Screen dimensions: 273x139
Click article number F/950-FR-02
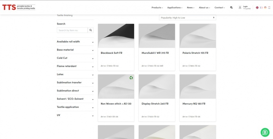click(x=109, y=66)
